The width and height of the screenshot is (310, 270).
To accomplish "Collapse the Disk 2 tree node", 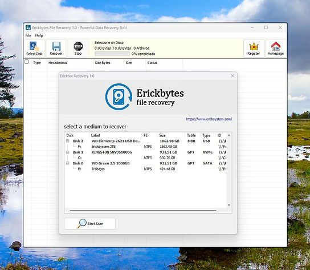I will click(x=68, y=141).
